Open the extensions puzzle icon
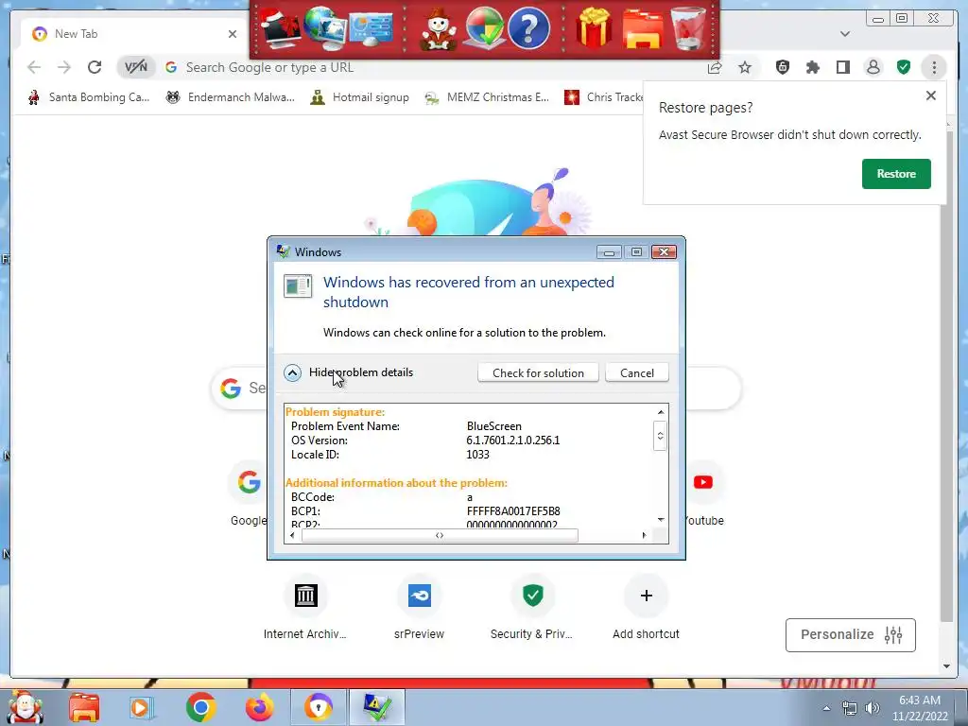The width and height of the screenshot is (968, 726). point(812,67)
